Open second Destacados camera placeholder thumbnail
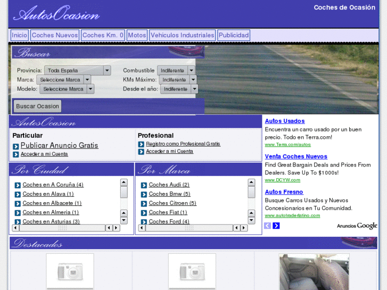The width and height of the screenshot is (387, 290). (192, 271)
